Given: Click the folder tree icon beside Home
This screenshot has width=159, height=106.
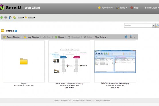Looking at the screenshot, I should pyautogui.click(x=14, y=17).
